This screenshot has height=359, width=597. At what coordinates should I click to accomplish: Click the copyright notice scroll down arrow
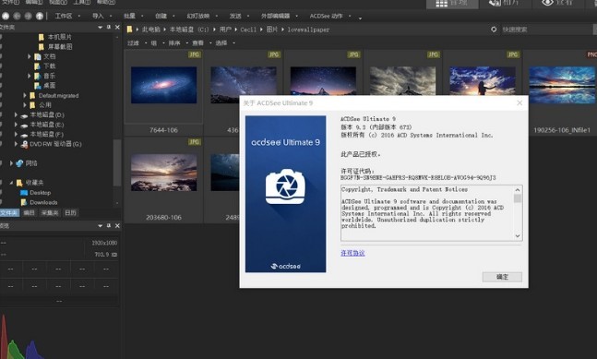(518, 236)
